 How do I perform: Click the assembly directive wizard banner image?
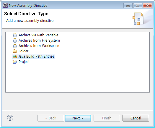138,19
